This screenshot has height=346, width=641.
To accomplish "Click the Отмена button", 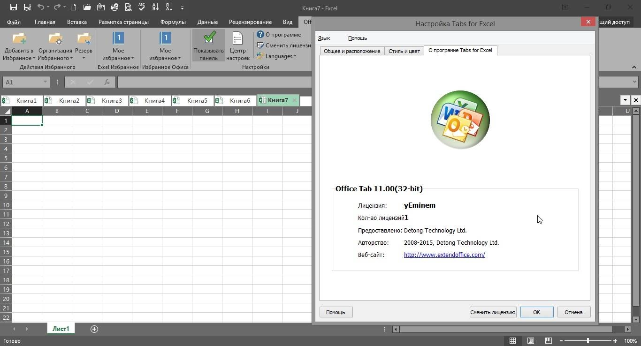I will pyautogui.click(x=573, y=312).
